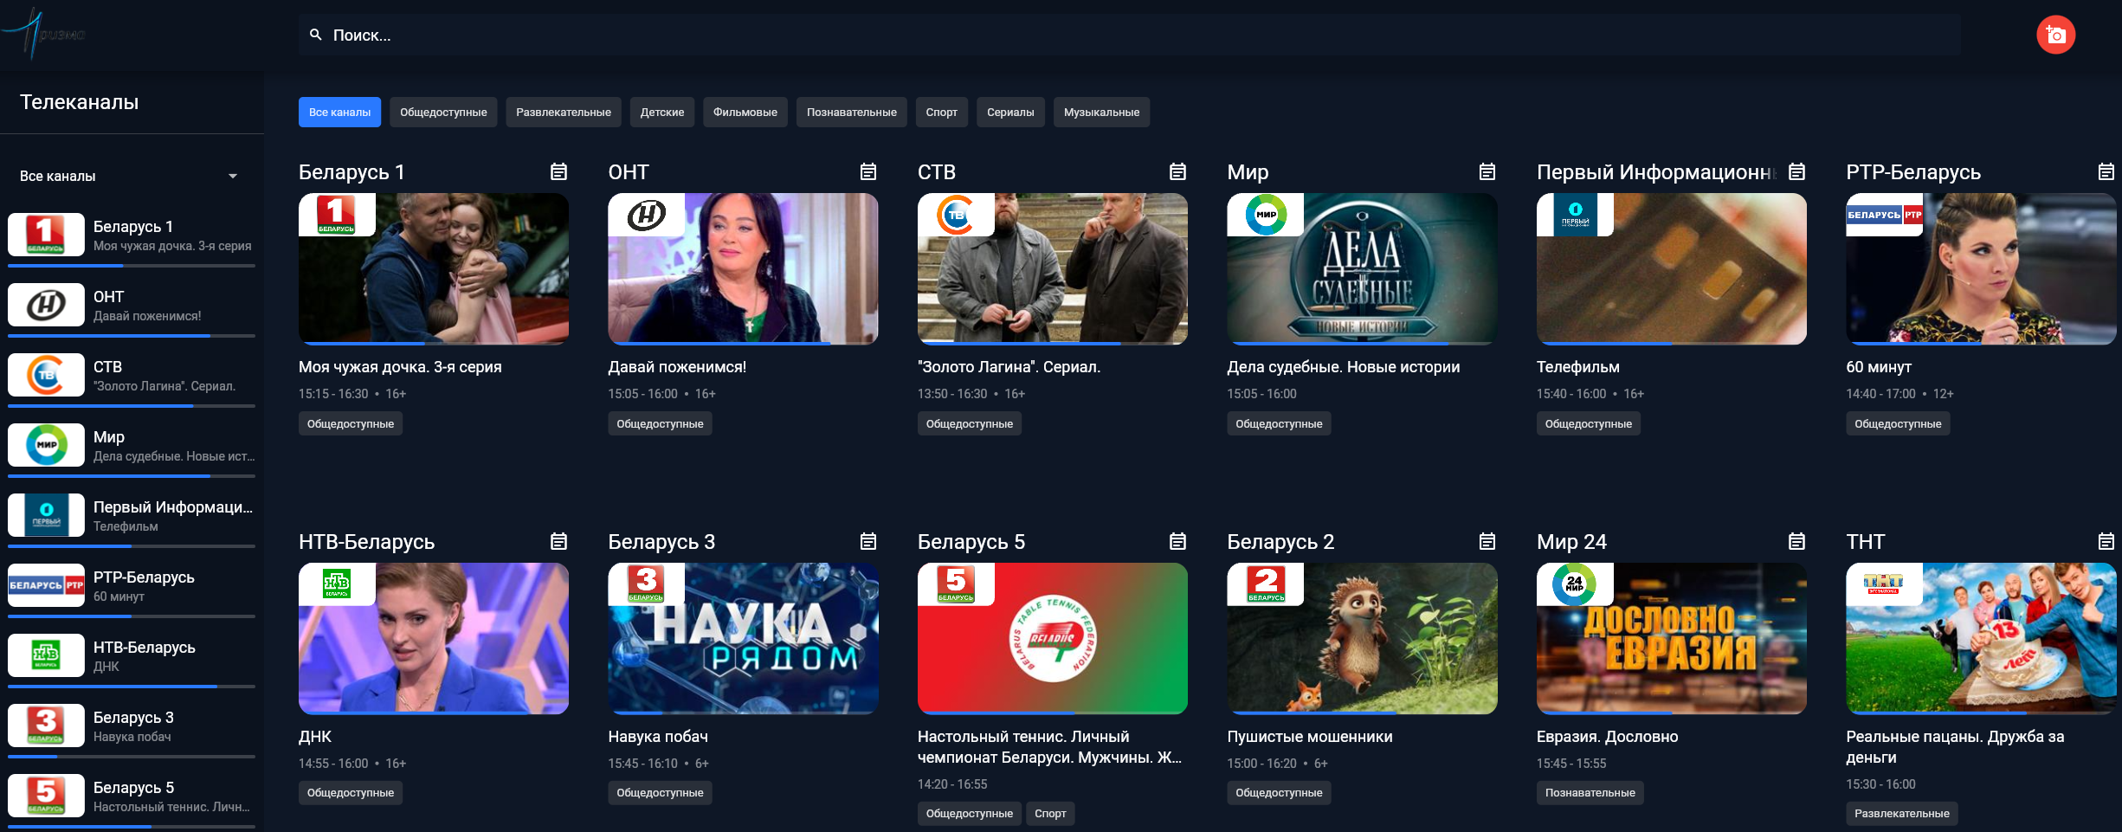Image resolution: width=2122 pixels, height=832 pixels.
Task: Open the schedule icon for Мир
Action: (1487, 171)
